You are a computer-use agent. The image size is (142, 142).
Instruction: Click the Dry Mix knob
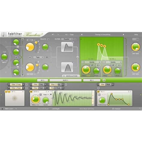click(135, 47)
